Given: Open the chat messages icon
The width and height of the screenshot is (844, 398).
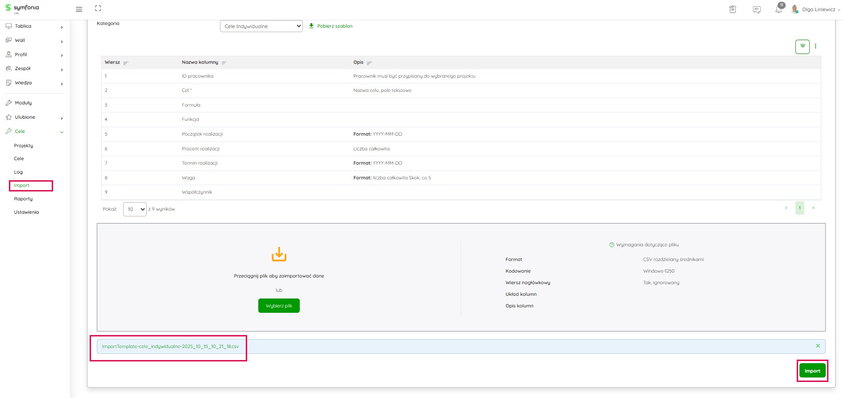Looking at the screenshot, I should click(757, 9).
